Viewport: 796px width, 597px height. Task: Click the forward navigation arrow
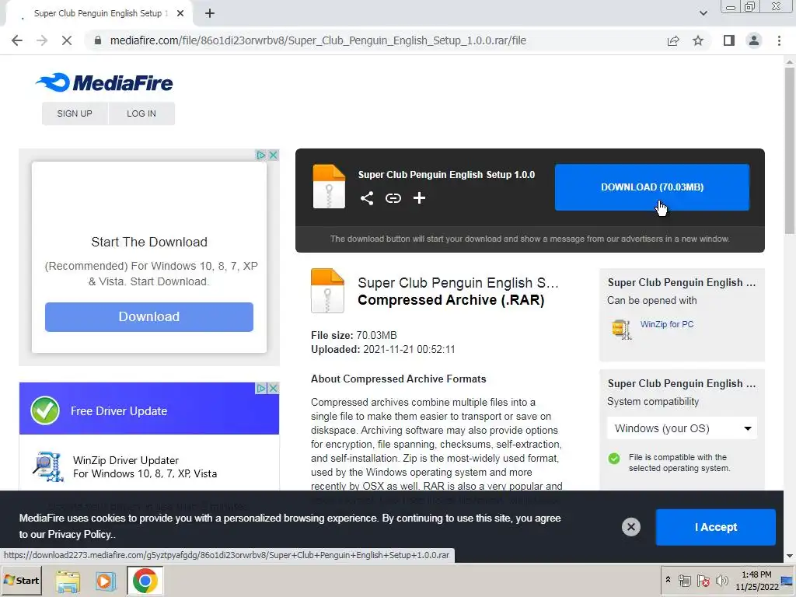[42, 40]
